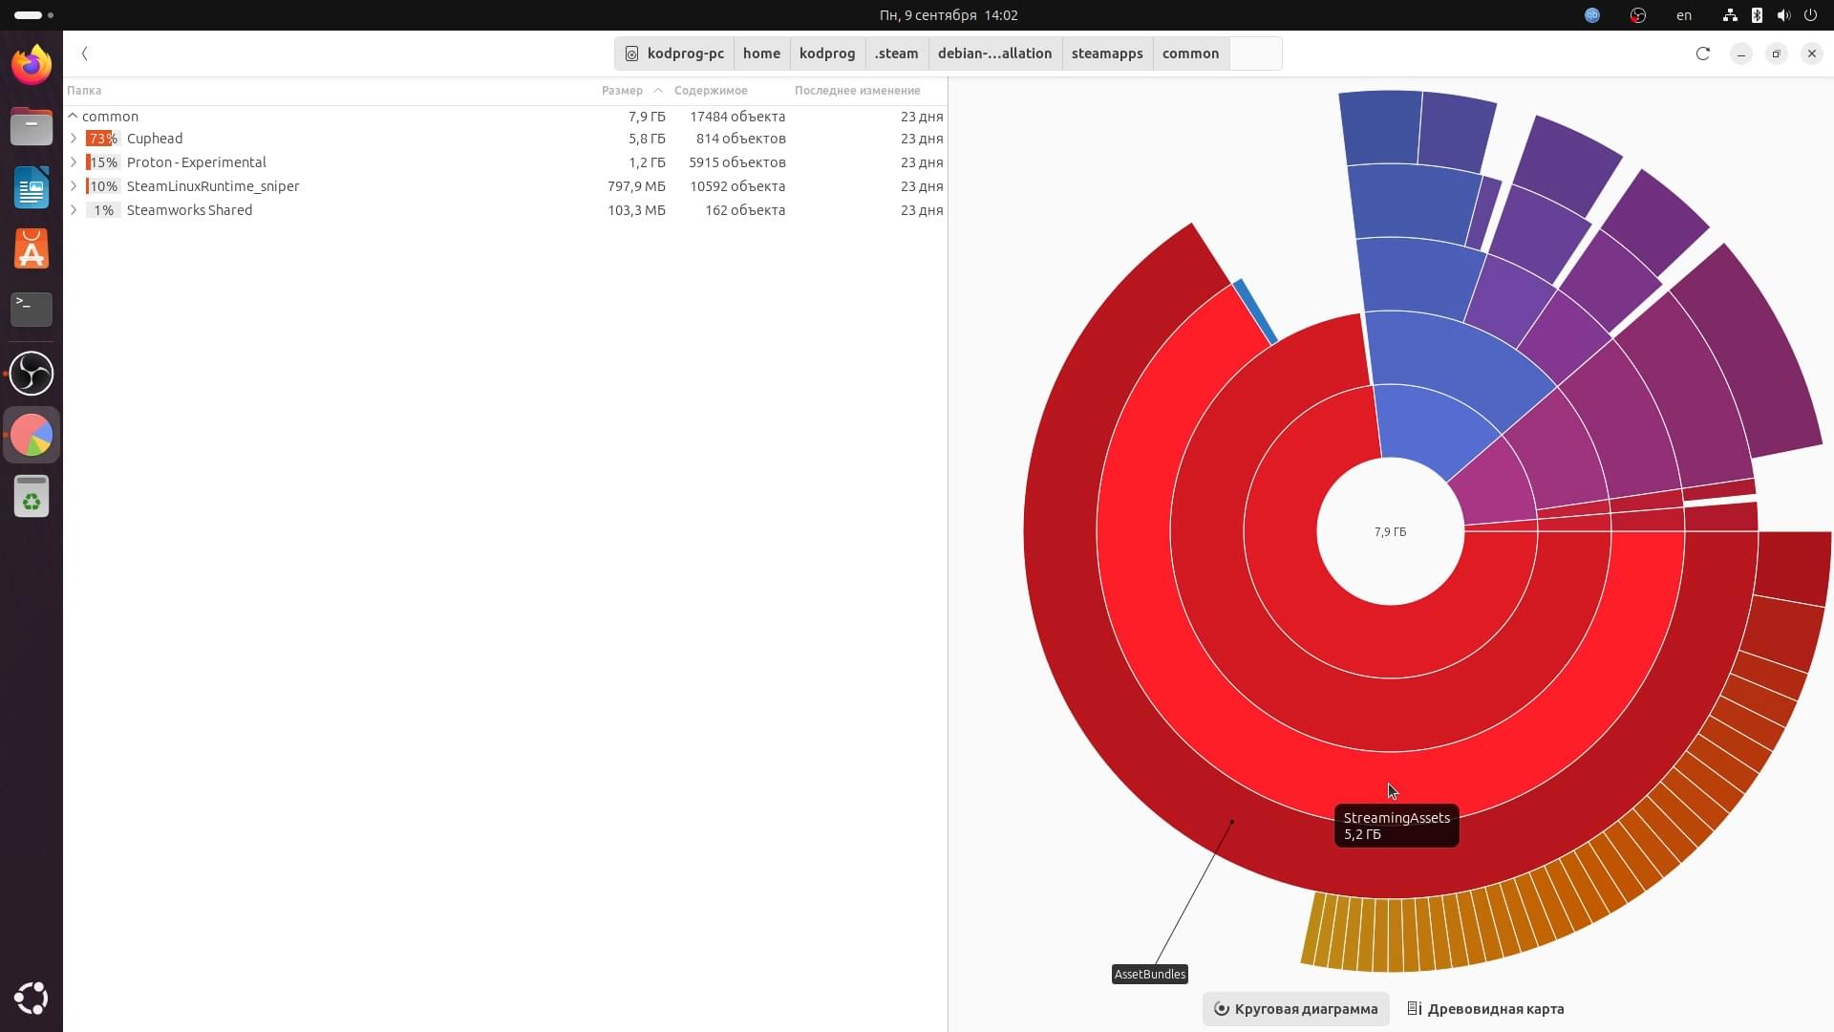
Task: Click the 1,2 ГБ size value
Action: click(x=647, y=162)
